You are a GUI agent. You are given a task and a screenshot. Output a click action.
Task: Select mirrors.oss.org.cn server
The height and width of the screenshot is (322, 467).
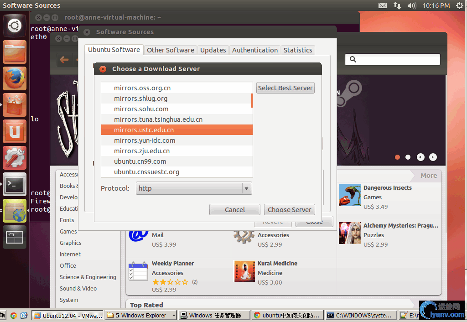[x=177, y=88]
